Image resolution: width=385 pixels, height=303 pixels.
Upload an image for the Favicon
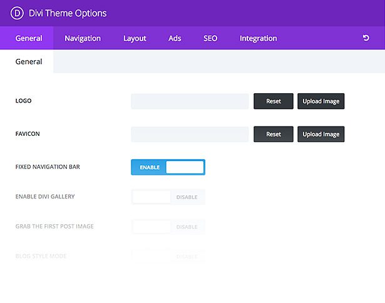point(321,134)
